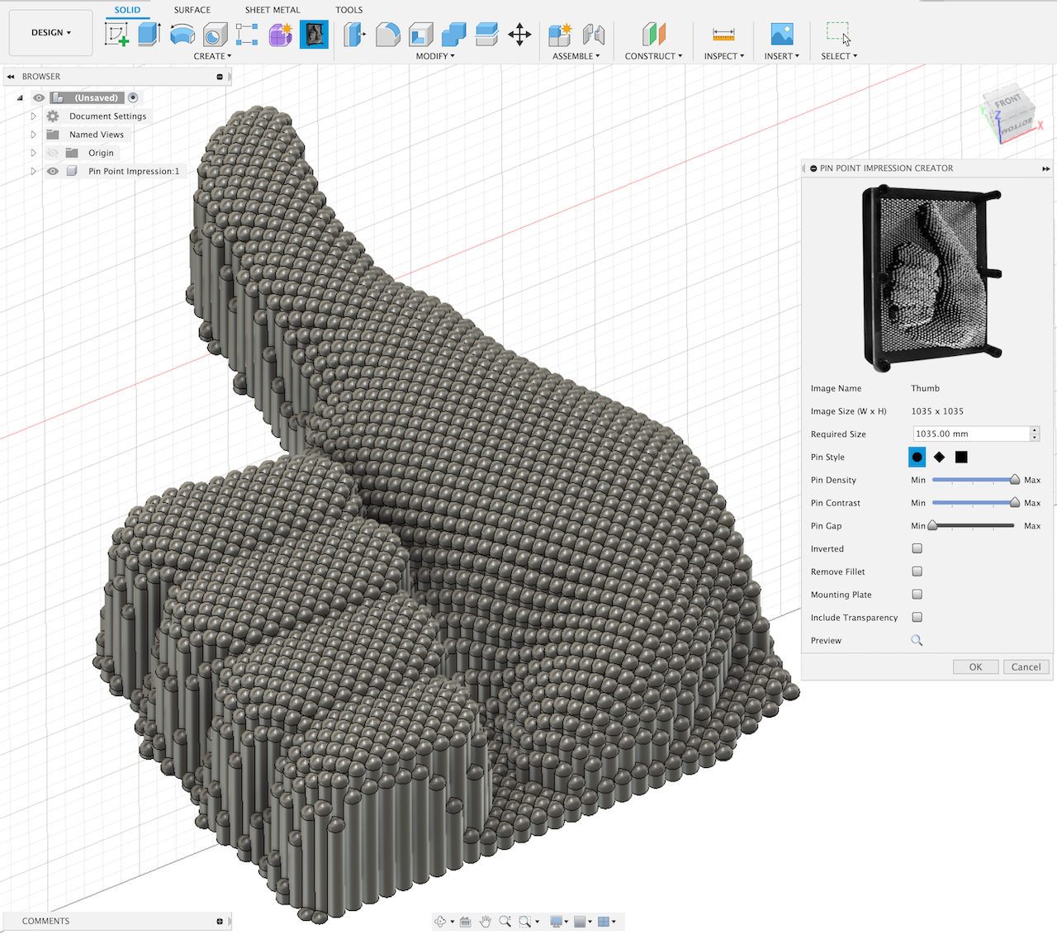
Task: Select the Extrude tool in toolbar
Action: coord(149,34)
